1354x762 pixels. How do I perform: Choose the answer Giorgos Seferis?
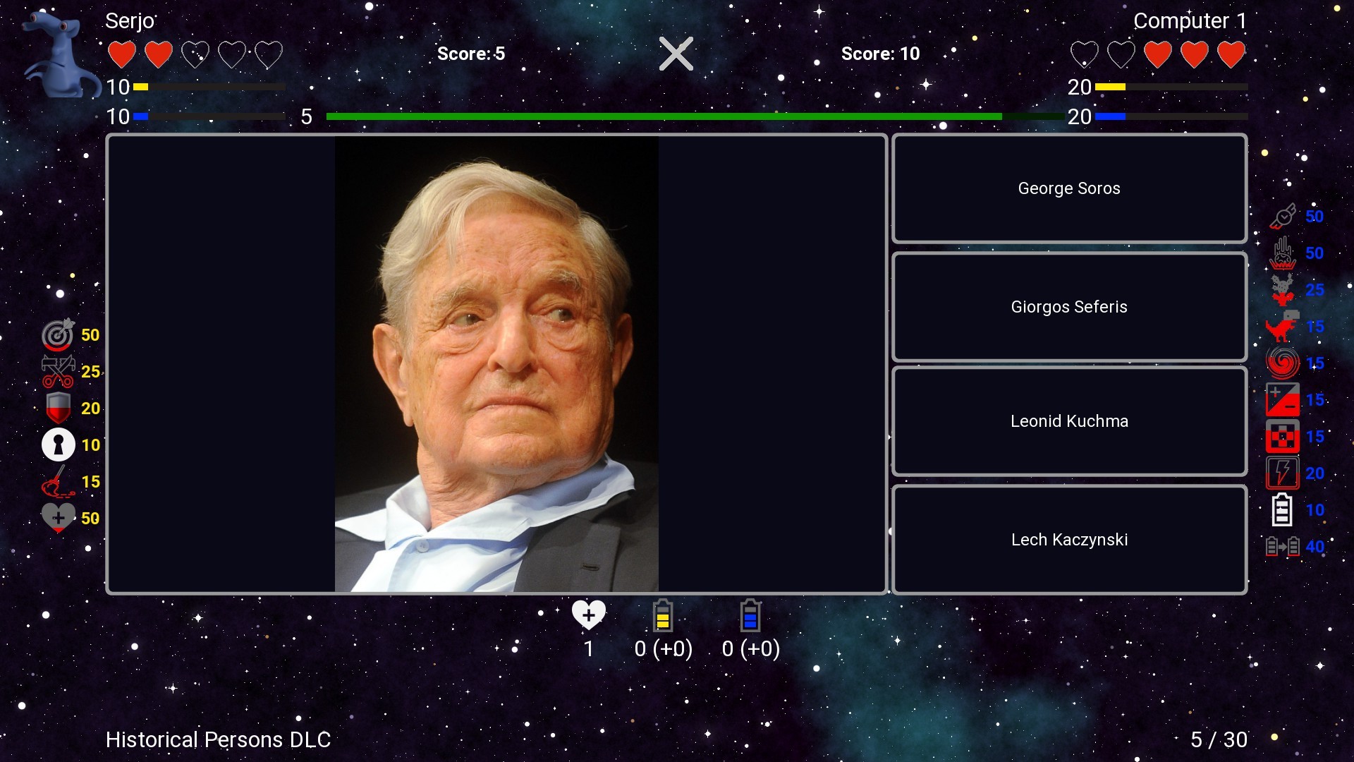pos(1069,307)
